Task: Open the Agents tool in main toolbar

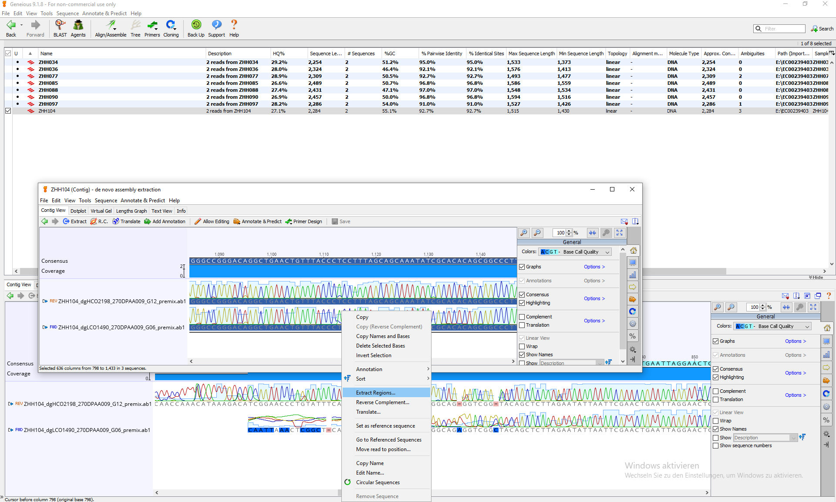Action: pyautogui.click(x=78, y=29)
